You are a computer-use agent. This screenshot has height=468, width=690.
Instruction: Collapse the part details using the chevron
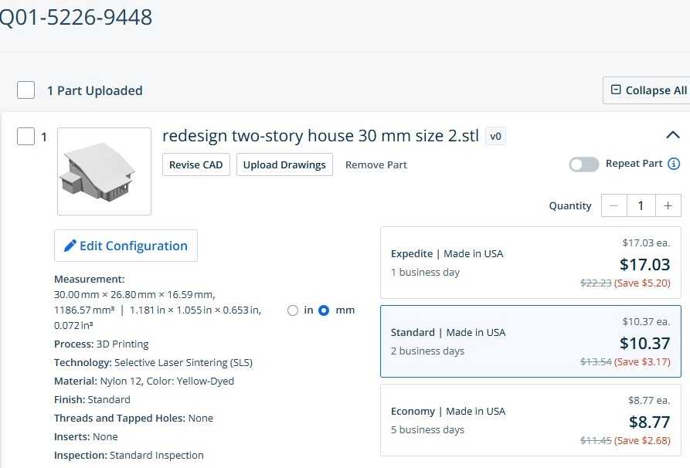[672, 135]
